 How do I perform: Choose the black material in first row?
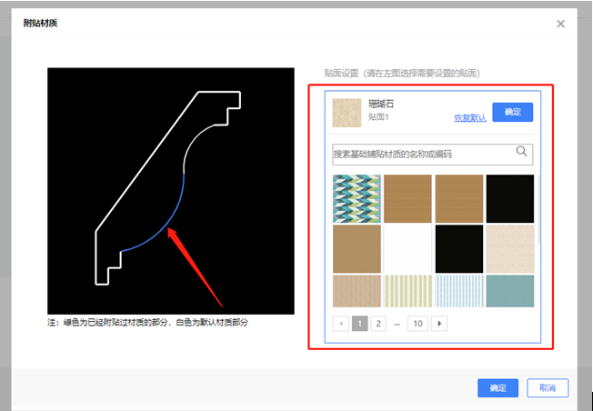pos(509,197)
